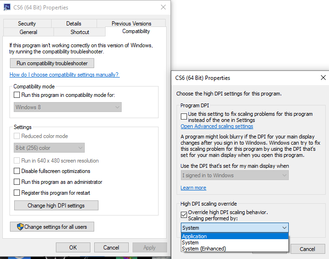
Task: Click Run compatibility troubleshooter button
Action: pyautogui.click(x=52, y=63)
